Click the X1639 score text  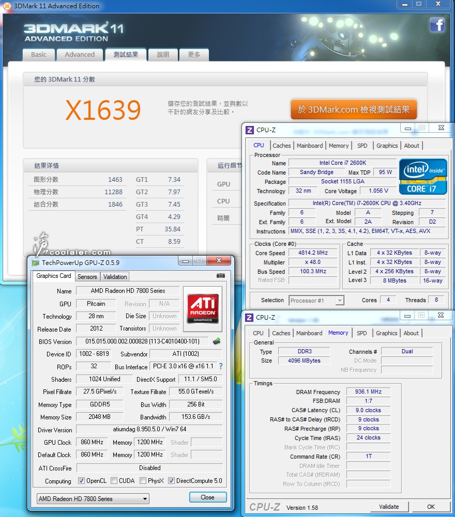point(103,110)
